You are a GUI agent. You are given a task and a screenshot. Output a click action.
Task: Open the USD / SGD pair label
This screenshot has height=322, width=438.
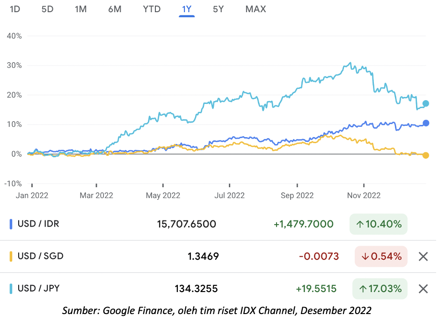(40, 256)
